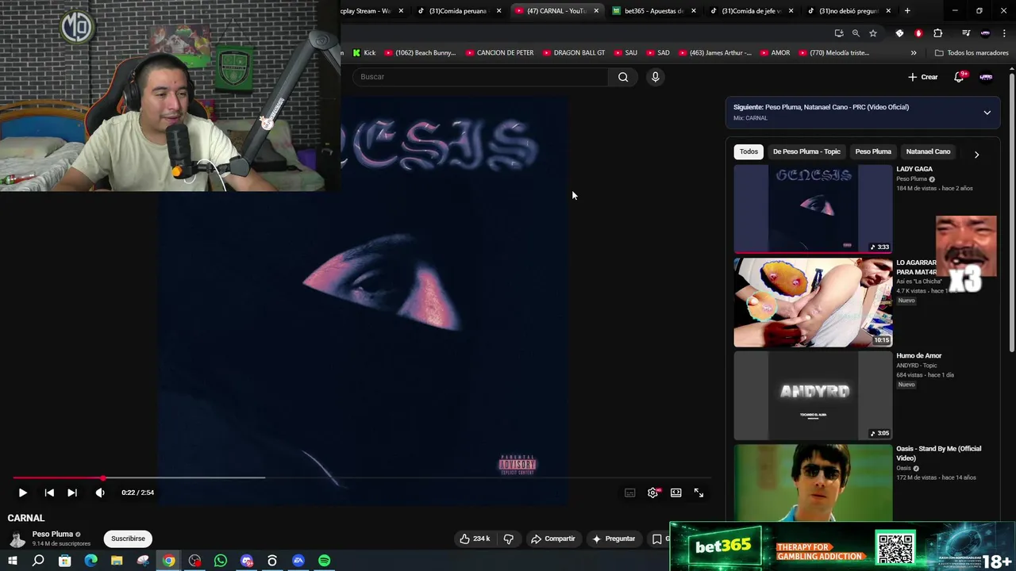Screen dimensions: 1016x571
Task: Open LADY GAGA video thumbnail
Action: coord(813,209)
